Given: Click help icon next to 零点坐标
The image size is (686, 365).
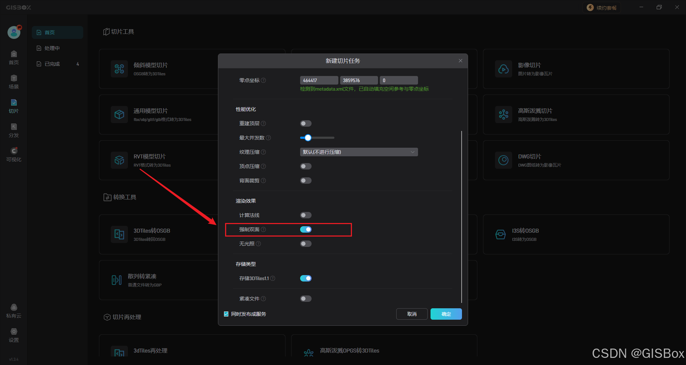Looking at the screenshot, I should pos(263,80).
